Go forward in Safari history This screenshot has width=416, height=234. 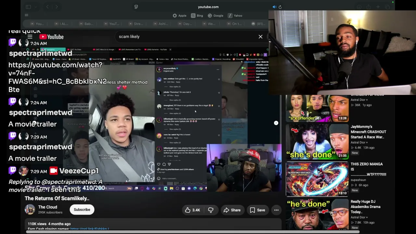(57, 7)
